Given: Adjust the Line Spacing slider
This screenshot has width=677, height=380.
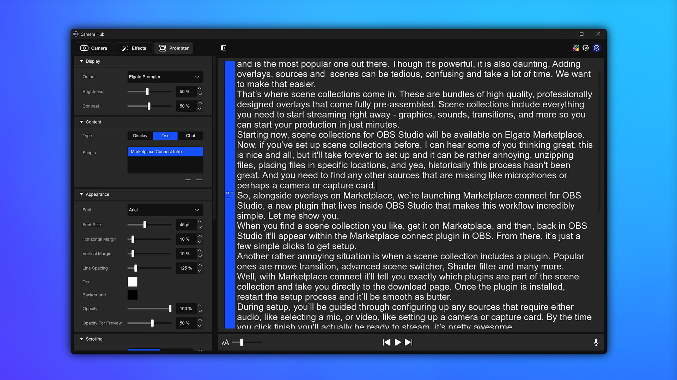Looking at the screenshot, I should [150, 268].
